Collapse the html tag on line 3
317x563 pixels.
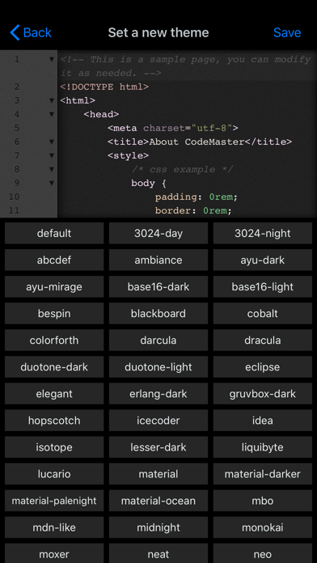[52, 100]
